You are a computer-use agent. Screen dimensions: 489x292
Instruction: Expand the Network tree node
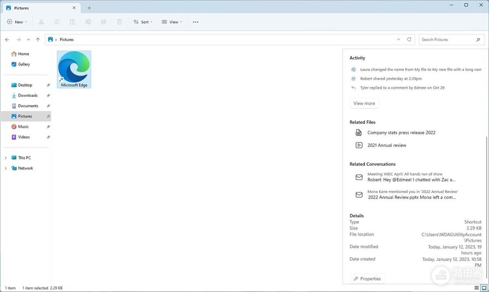[x=6, y=168]
